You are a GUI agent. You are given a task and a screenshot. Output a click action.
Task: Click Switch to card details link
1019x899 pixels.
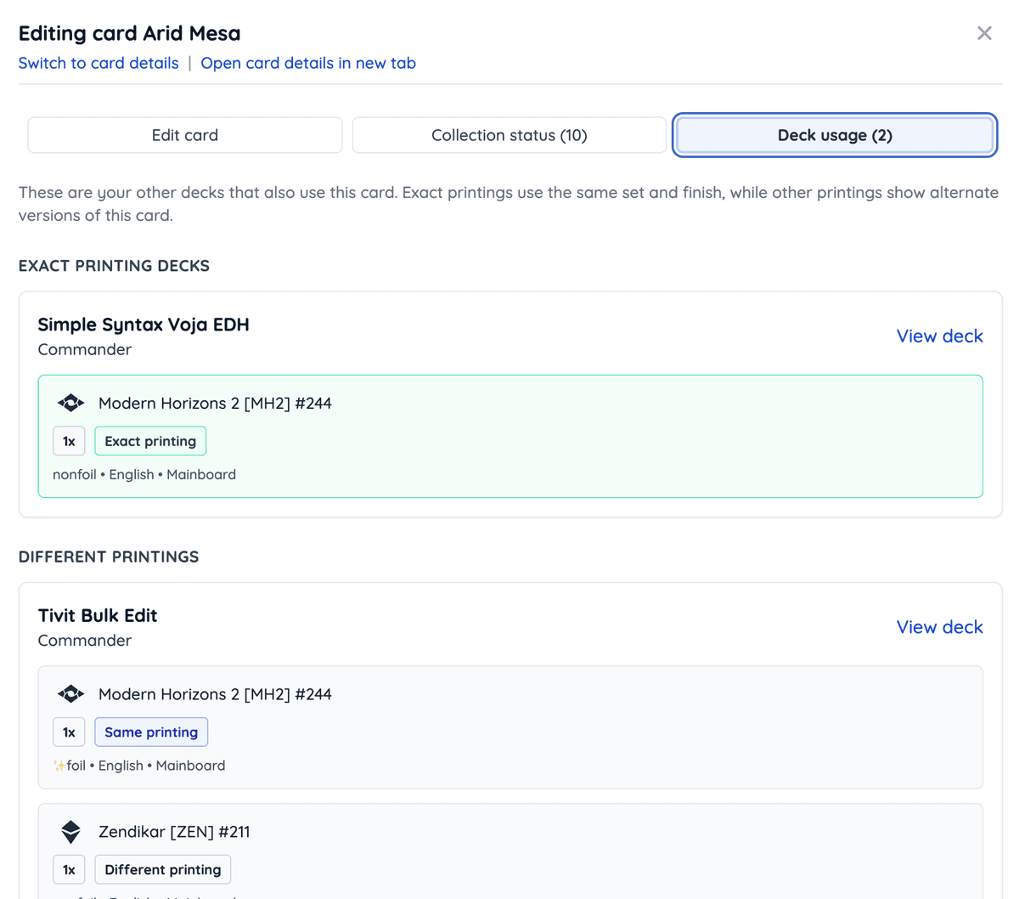click(x=99, y=63)
